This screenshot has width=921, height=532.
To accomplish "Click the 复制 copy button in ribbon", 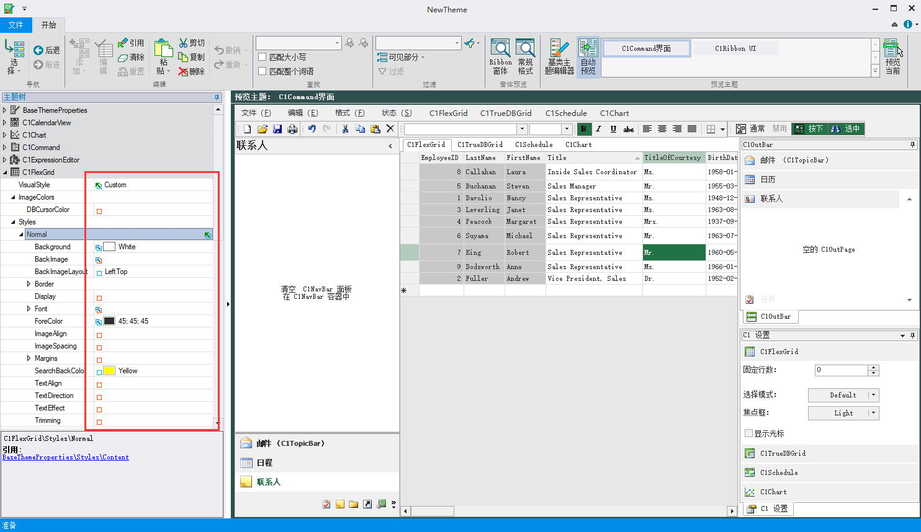I will point(192,57).
